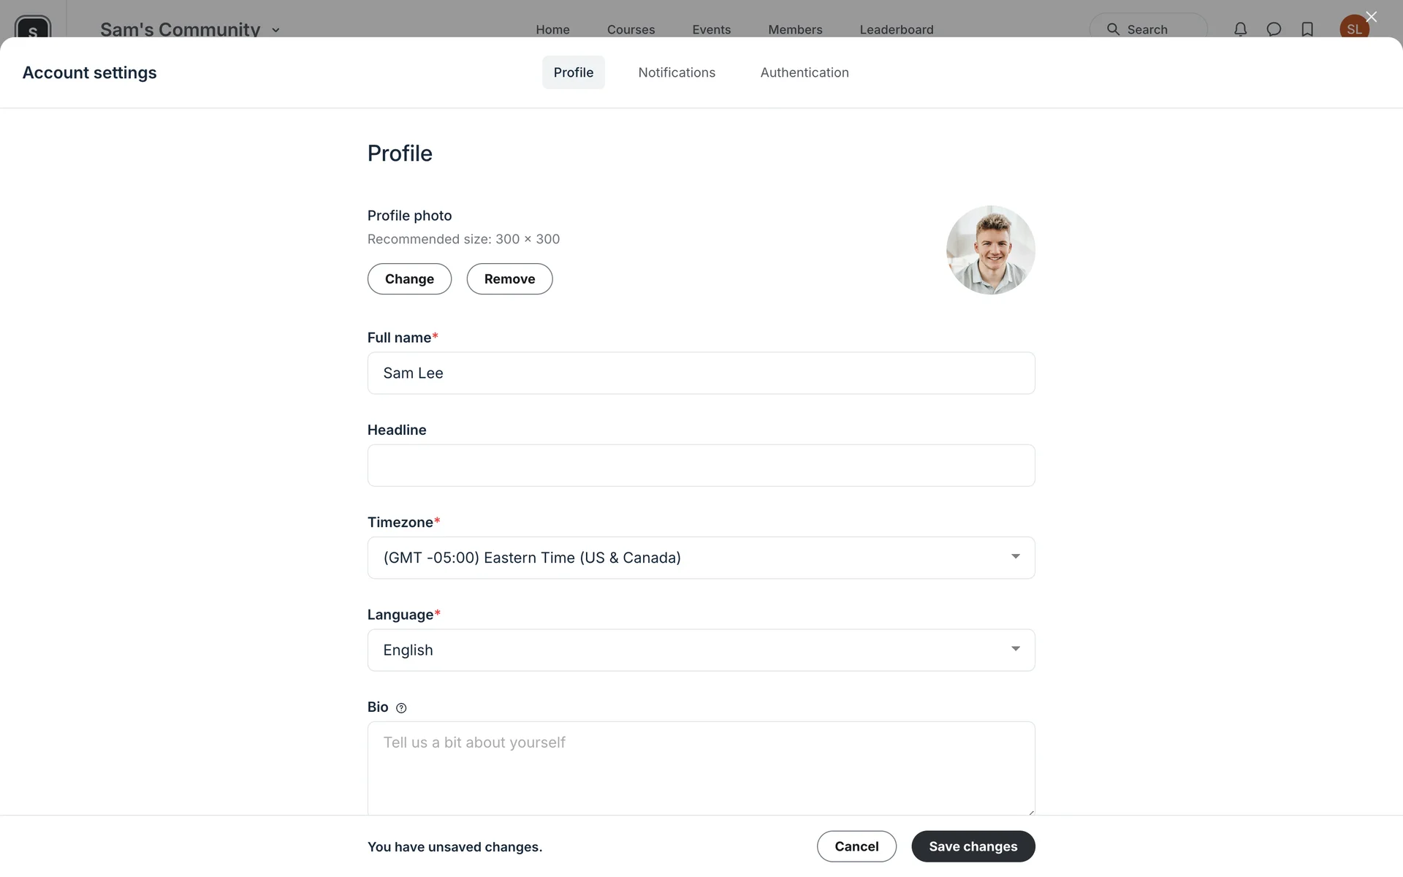
Task: Click the profile photo thumbnail
Action: pyautogui.click(x=990, y=250)
